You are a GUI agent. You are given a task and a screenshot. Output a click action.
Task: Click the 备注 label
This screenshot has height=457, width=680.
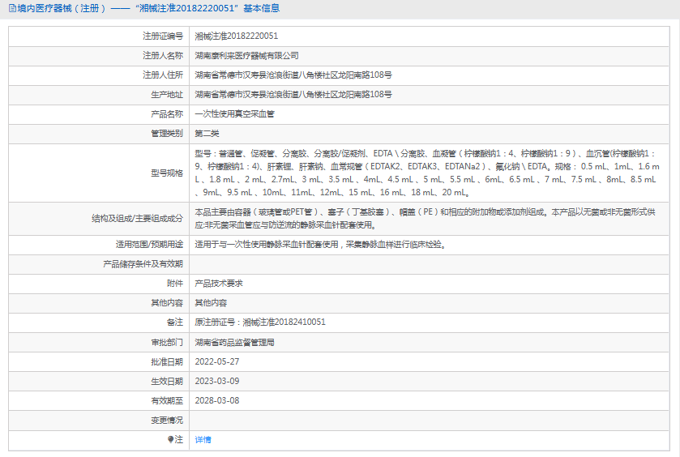175,322
